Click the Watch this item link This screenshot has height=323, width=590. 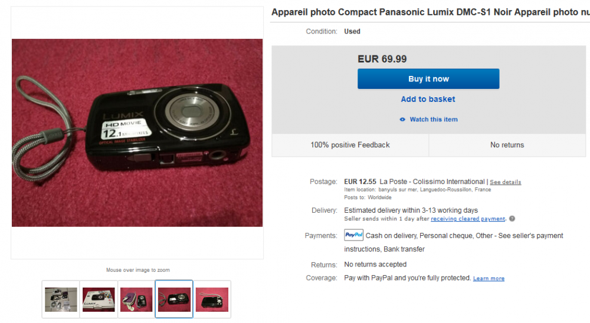[x=434, y=120]
